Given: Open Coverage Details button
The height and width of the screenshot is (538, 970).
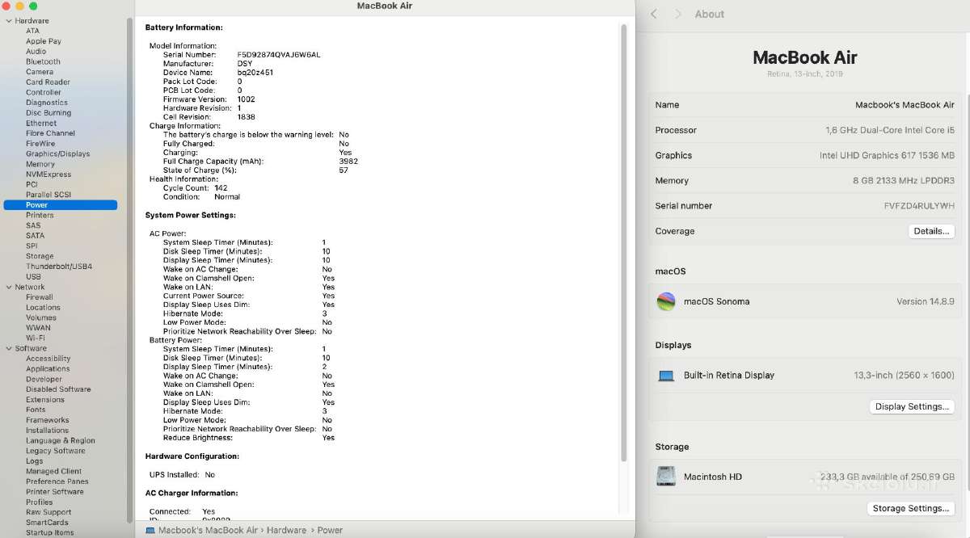Looking at the screenshot, I should pos(931,231).
